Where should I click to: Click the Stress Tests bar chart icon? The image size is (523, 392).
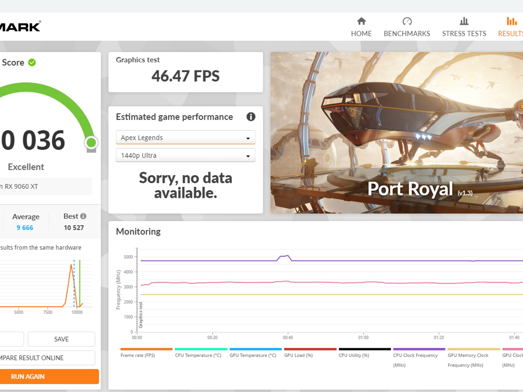coord(464,21)
